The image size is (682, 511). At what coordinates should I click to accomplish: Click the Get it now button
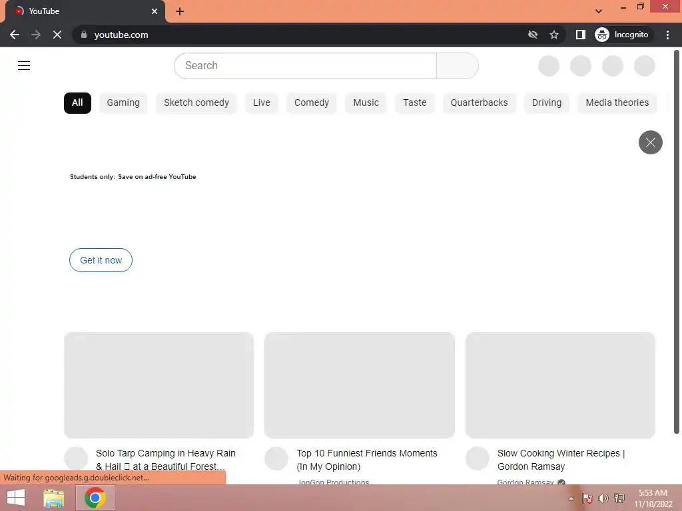coord(101,260)
